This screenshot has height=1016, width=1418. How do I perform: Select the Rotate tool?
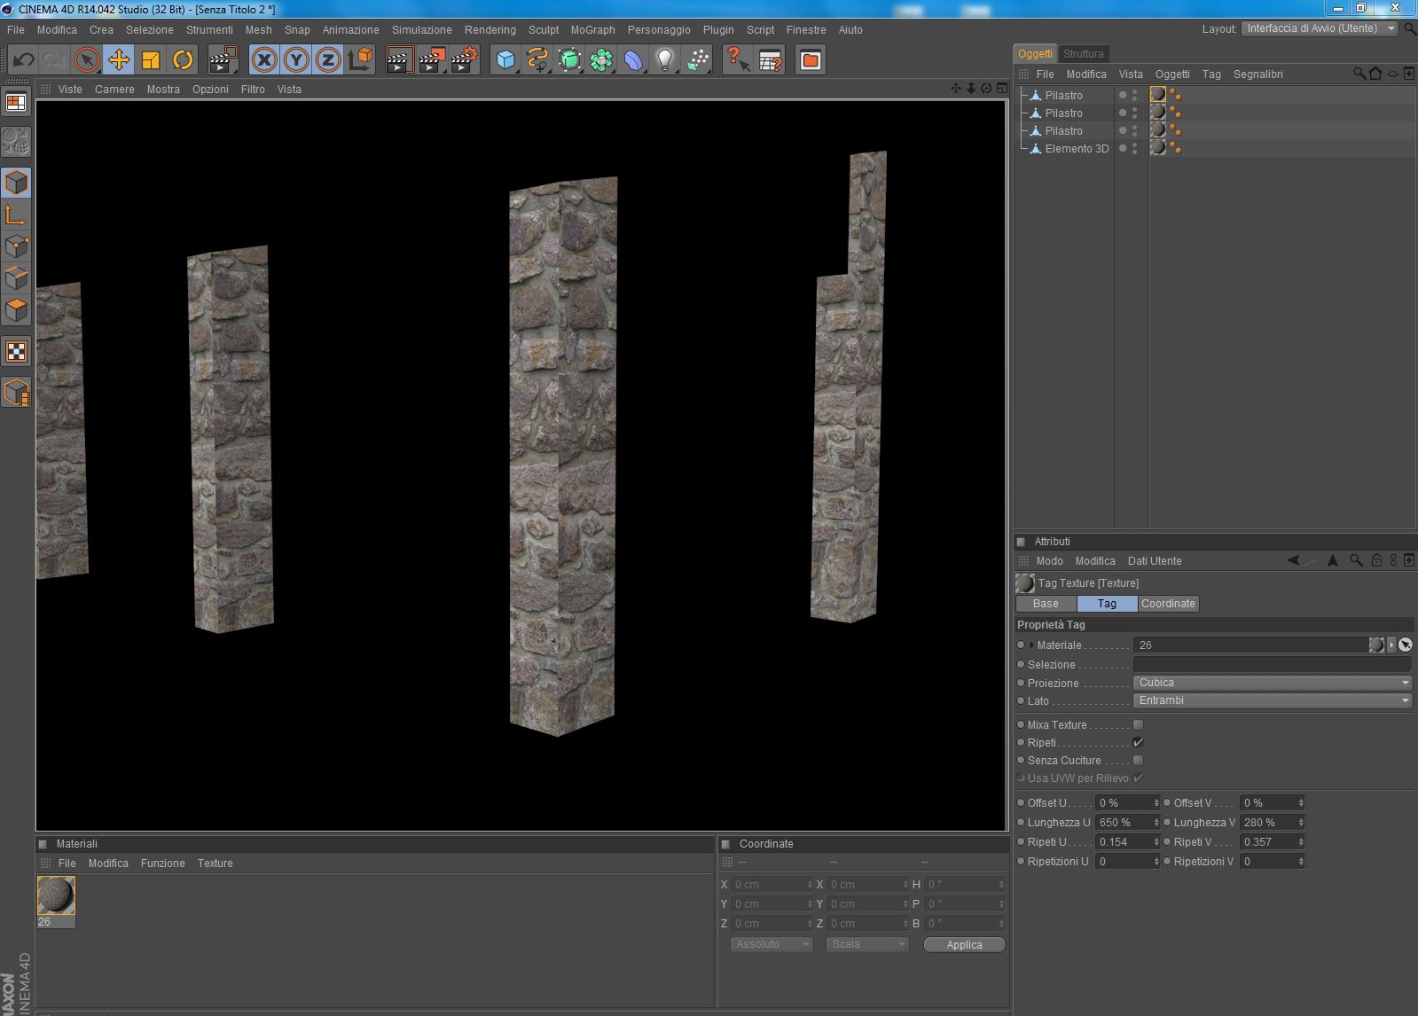point(183,60)
